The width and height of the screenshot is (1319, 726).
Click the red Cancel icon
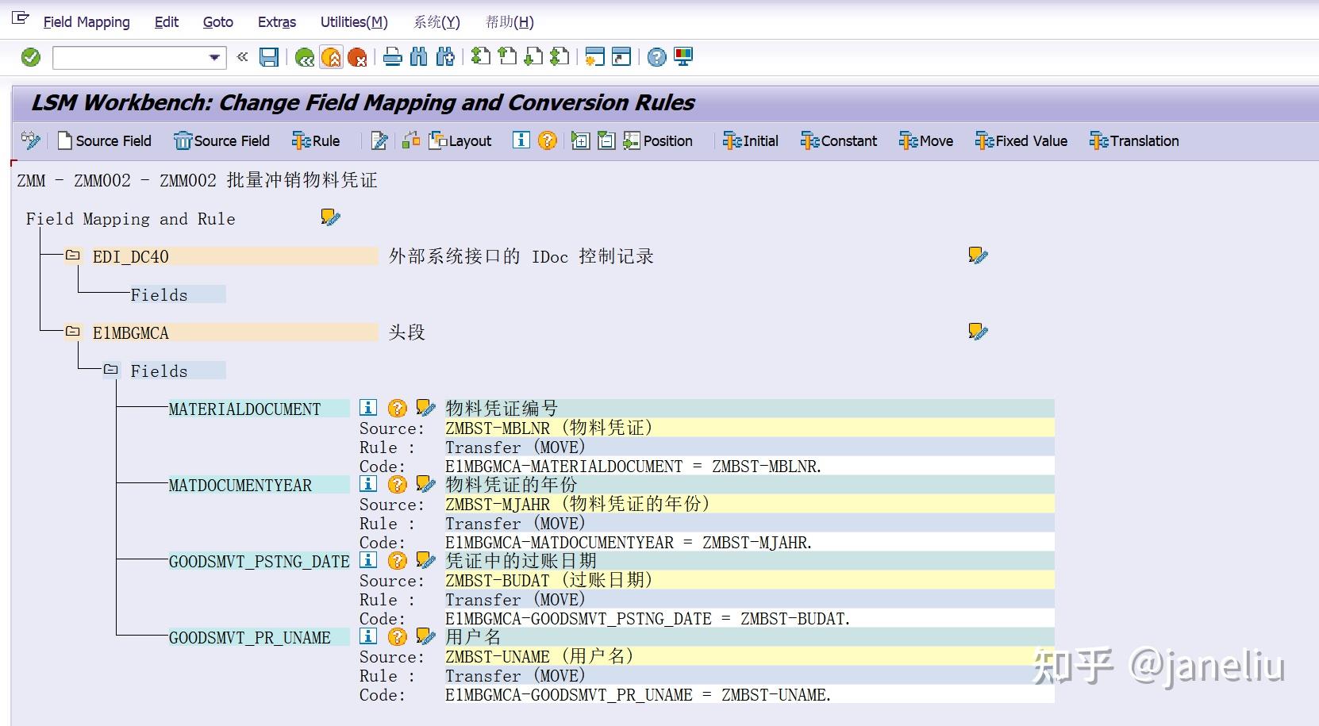[358, 57]
